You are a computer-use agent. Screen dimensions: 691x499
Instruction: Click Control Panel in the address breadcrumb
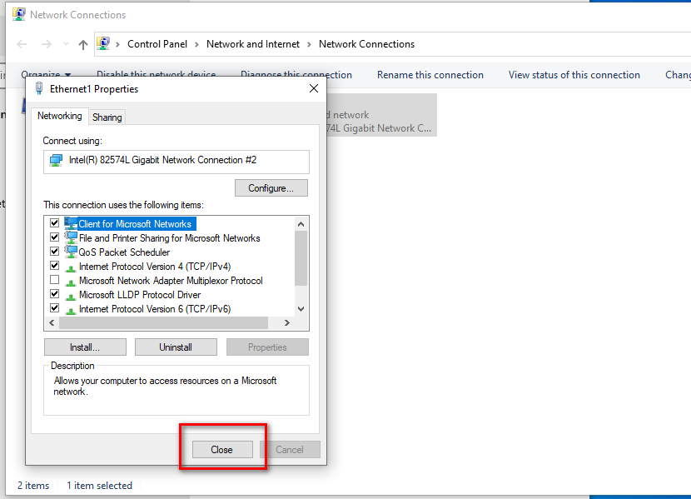[x=157, y=44]
